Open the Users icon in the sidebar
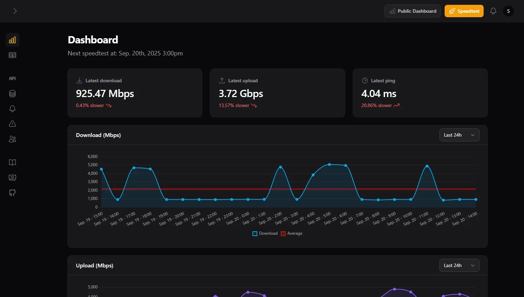 click(x=12, y=139)
